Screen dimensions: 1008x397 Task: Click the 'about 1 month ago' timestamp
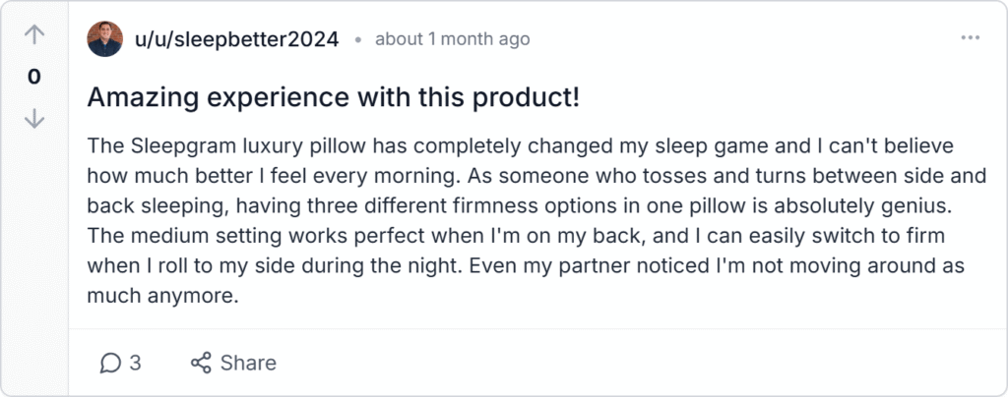pyautogui.click(x=453, y=39)
